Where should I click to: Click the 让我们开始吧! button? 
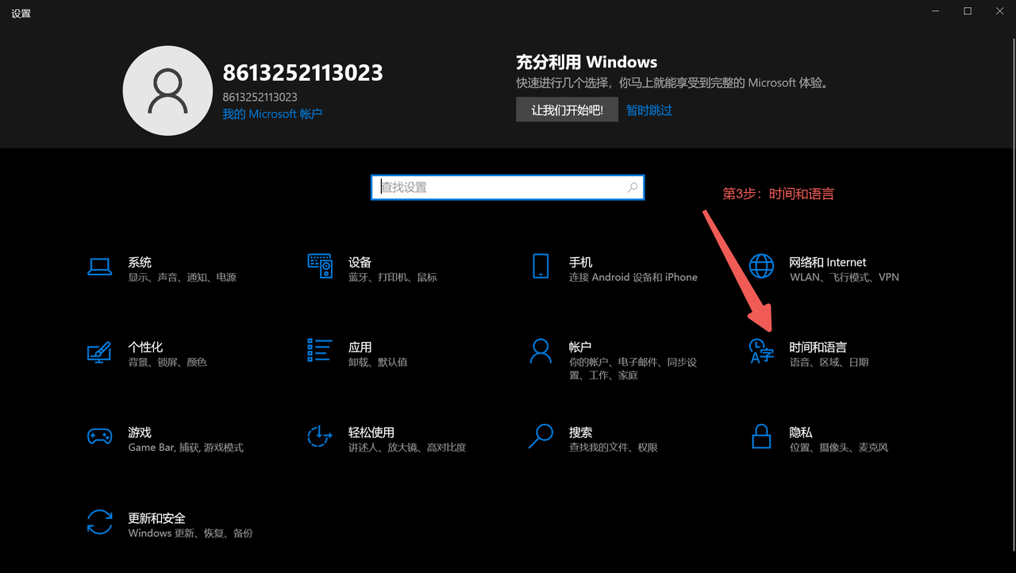pyautogui.click(x=567, y=110)
